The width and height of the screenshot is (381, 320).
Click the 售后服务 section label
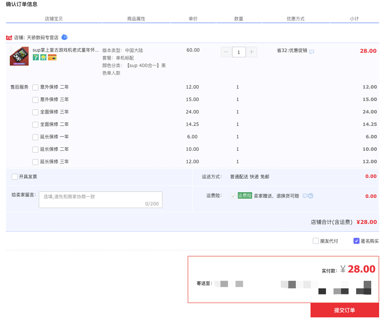20,87
